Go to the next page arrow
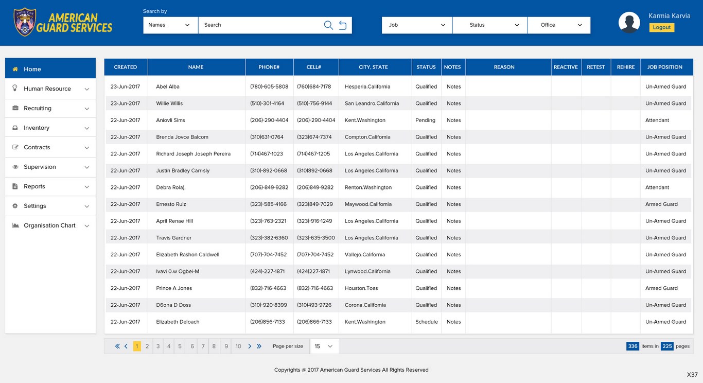This screenshot has height=383, width=703. (x=250, y=346)
